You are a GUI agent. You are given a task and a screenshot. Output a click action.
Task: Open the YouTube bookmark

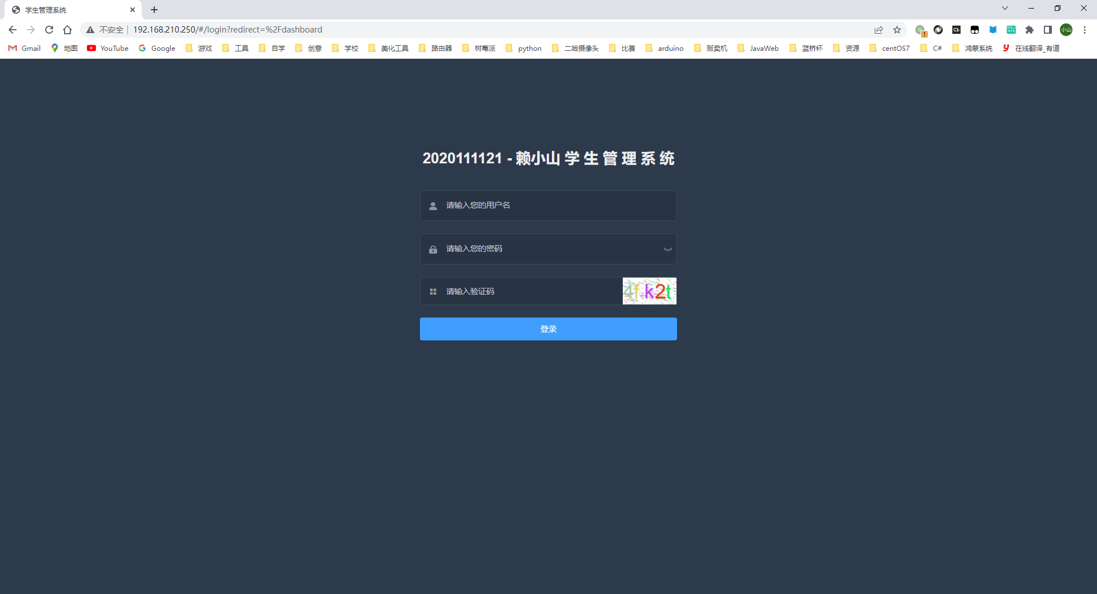tap(108, 49)
